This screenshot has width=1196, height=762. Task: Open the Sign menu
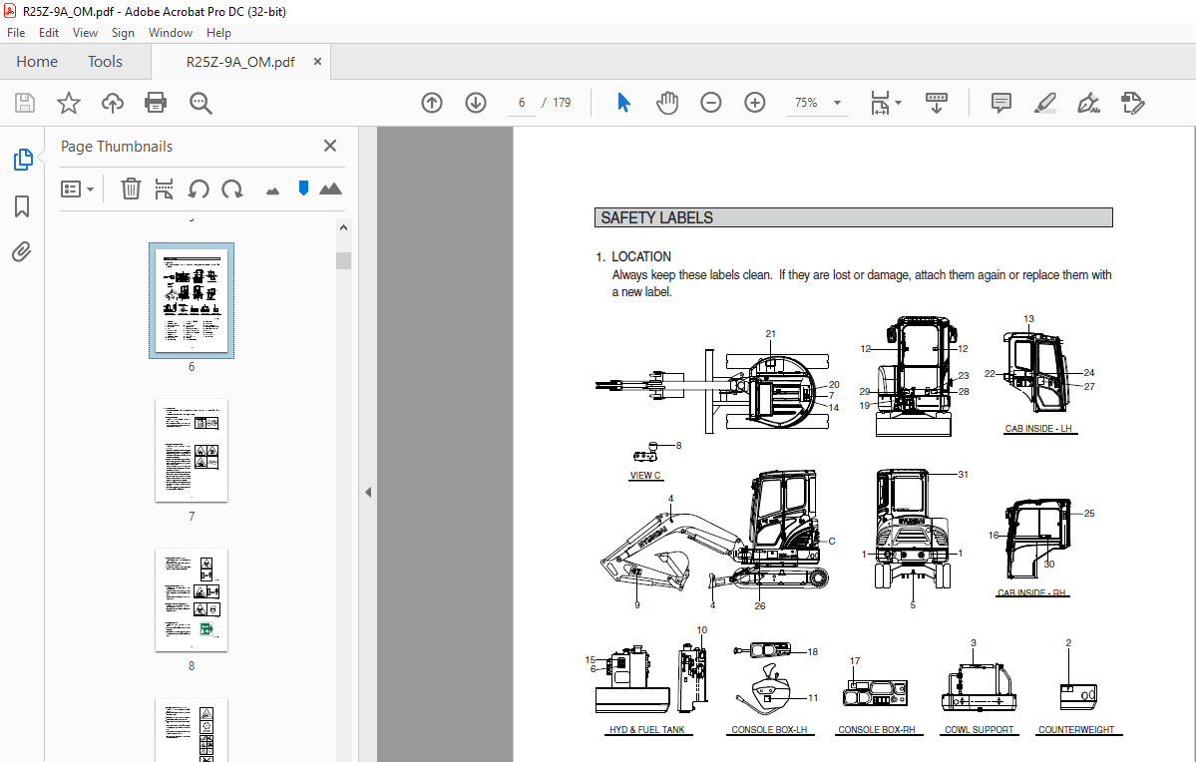pyautogui.click(x=123, y=33)
